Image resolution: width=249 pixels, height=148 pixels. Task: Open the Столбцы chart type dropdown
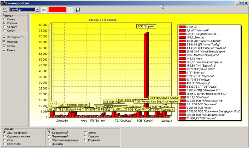coord(38,10)
